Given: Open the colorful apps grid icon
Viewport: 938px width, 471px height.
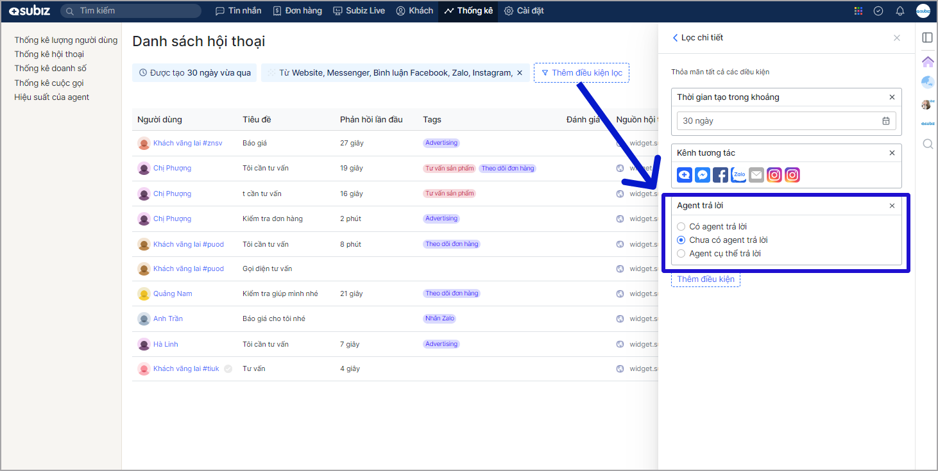Looking at the screenshot, I should tap(858, 11).
